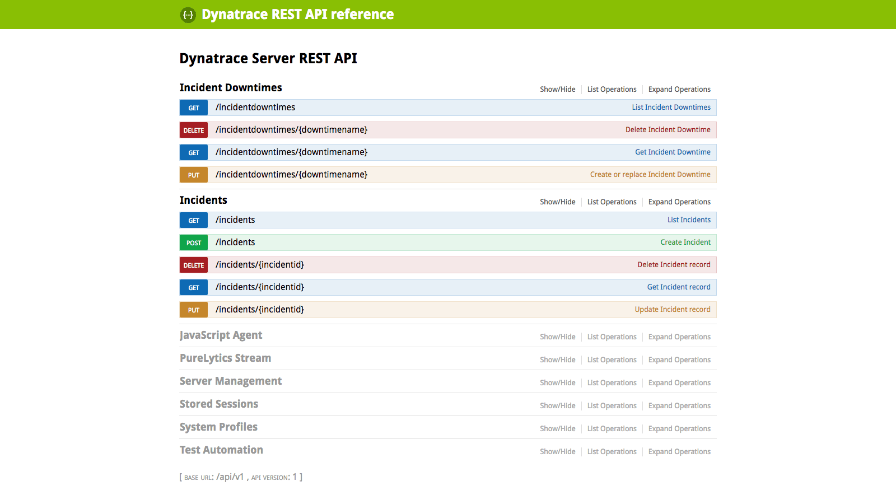Click GET badge for /incidentdowntimes/{downtimename}
Image resolution: width=896 pixels, height=504 pixels.
pos(194,152)
